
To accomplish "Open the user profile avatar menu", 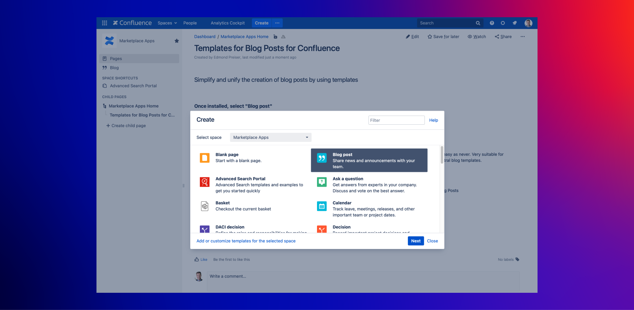I will 528,23.
